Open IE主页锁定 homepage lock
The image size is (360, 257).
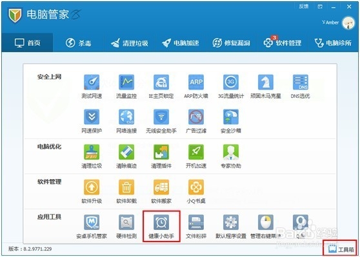[x=161, y=86]
